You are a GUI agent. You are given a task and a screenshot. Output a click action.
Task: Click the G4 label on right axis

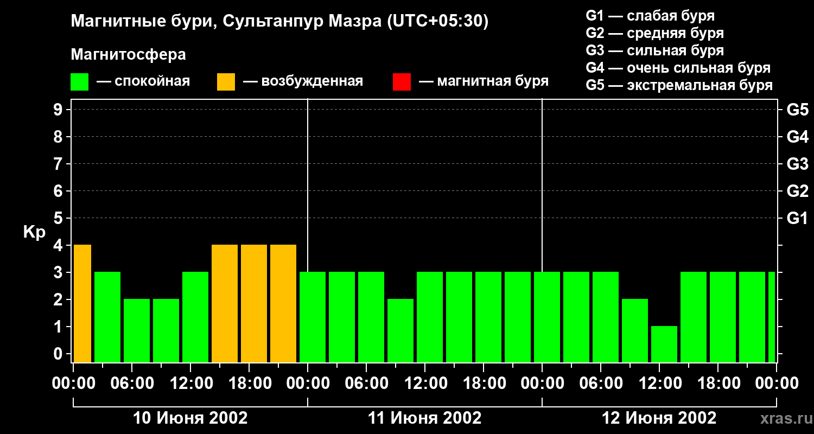798,137
